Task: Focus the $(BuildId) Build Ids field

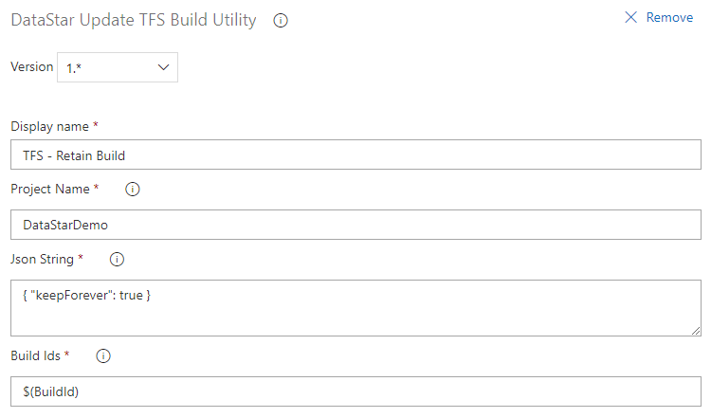Action: pos(355,391)
